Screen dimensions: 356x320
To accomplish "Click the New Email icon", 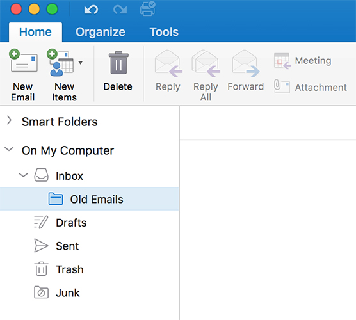I will pos(24,61).
